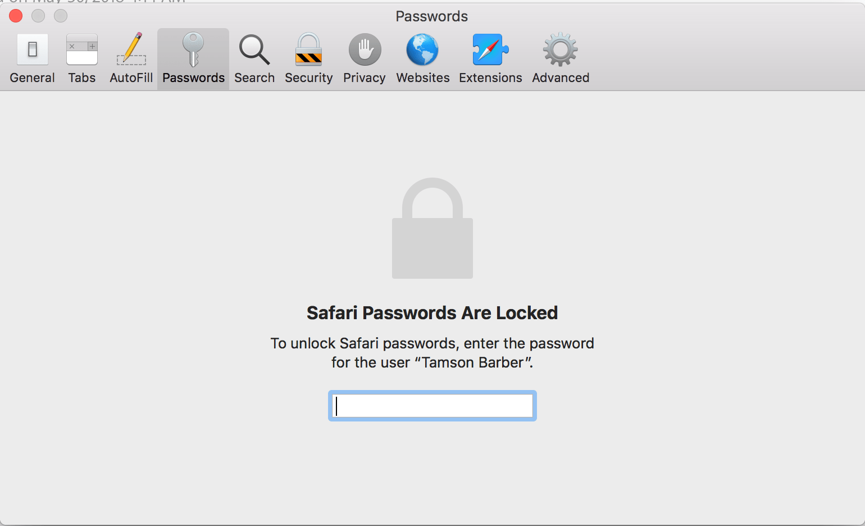Viewport: 865px width, 526px height.
Task: Click the padlock illustration
Action: (432, 229)
